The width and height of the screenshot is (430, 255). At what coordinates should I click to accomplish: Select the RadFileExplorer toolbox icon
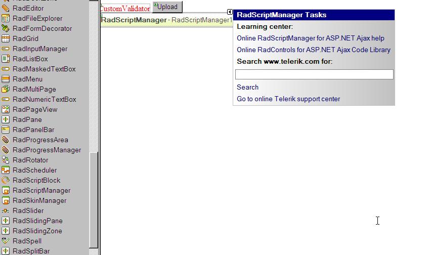pos(6,18)
